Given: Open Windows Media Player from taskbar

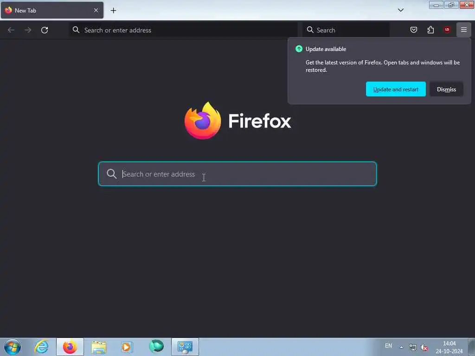Looking at the screenshot, I should pos(127,347).
